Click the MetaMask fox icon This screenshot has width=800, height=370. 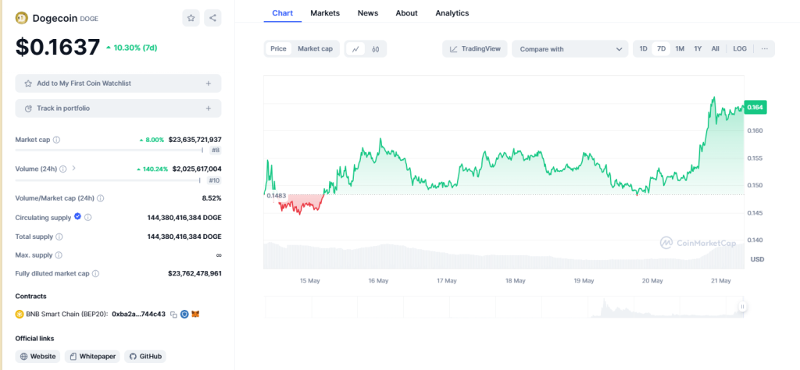coord(196,314)
